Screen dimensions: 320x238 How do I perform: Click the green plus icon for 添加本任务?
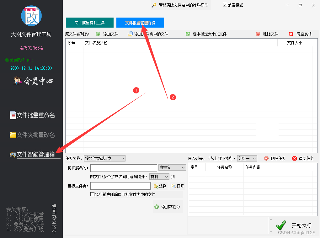click(157, 207)
